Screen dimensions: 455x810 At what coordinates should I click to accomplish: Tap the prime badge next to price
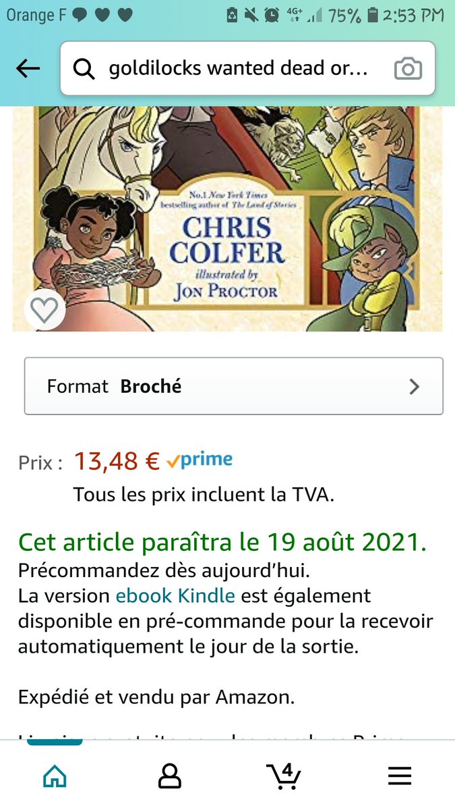coord(200,460)
